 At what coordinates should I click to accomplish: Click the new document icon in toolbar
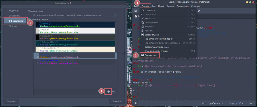135,11
